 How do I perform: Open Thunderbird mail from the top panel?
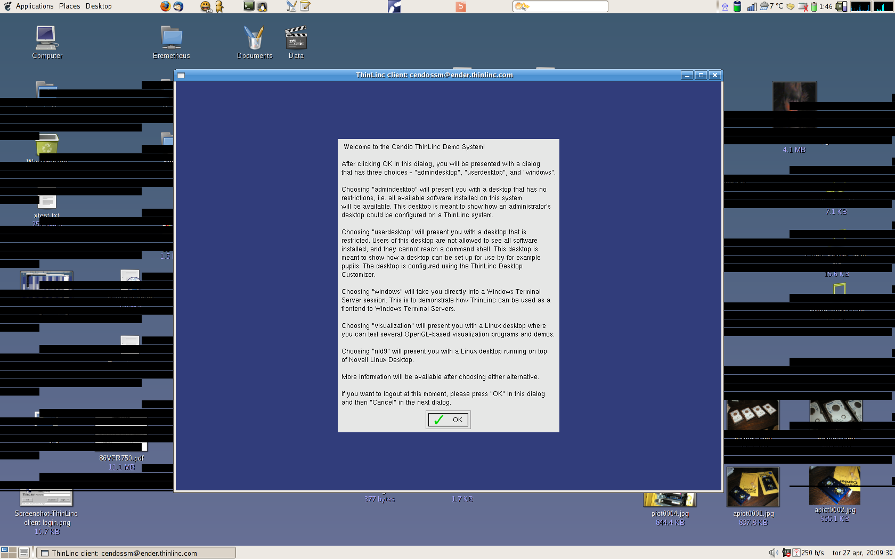click(x=178, y=6)
